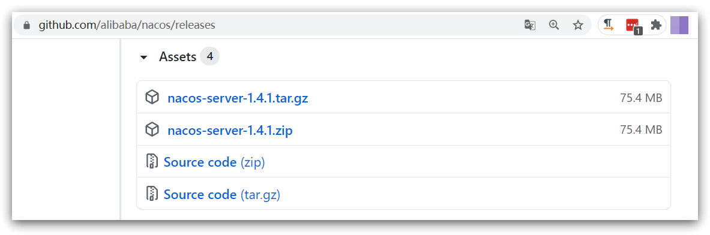The height and width of the screenshot is (235, 710).
Task: Click the Assets count badge showing 4
Action: [x=209, y=56]
